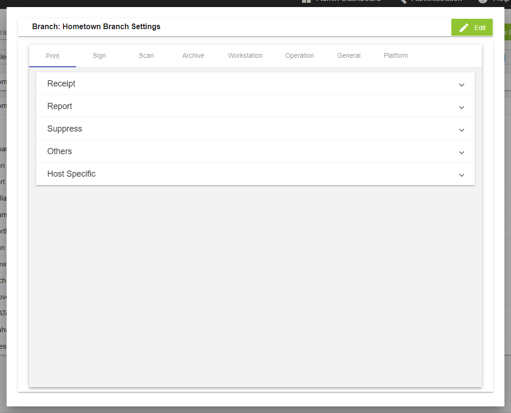This screenshot has width=511, height=413.
Task: Click the Hometown Branch Settings heading
Action: (96, 27)
